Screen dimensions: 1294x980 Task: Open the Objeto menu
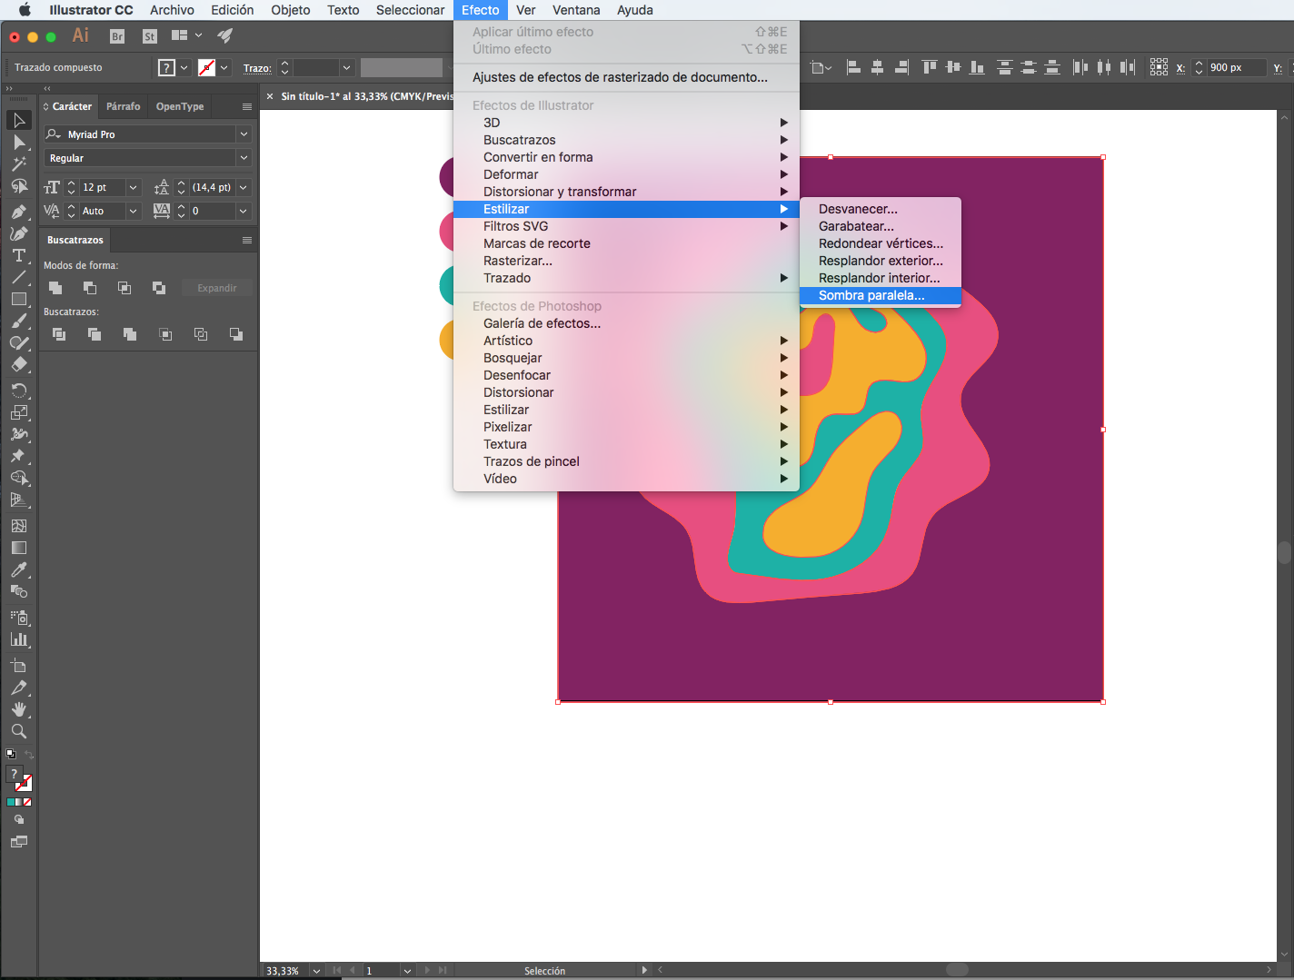[x=290, y=10]
